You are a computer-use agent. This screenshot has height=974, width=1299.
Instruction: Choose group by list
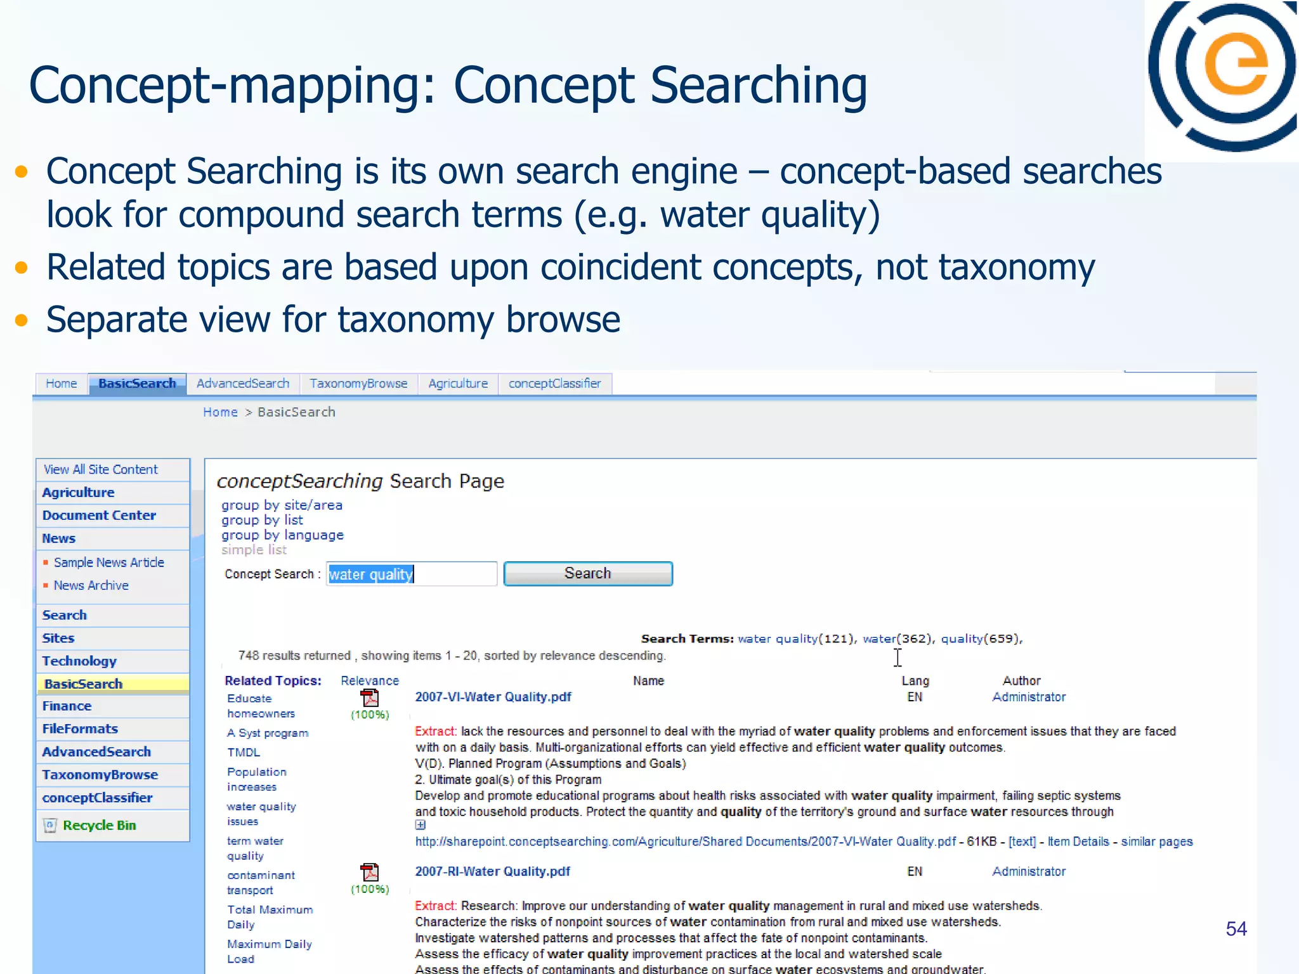(x=262, y=520)
